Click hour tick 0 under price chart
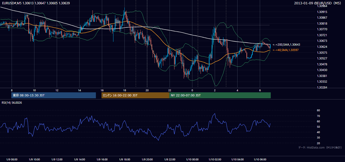The height and width of the screenshot is (162, 345). 192,90
